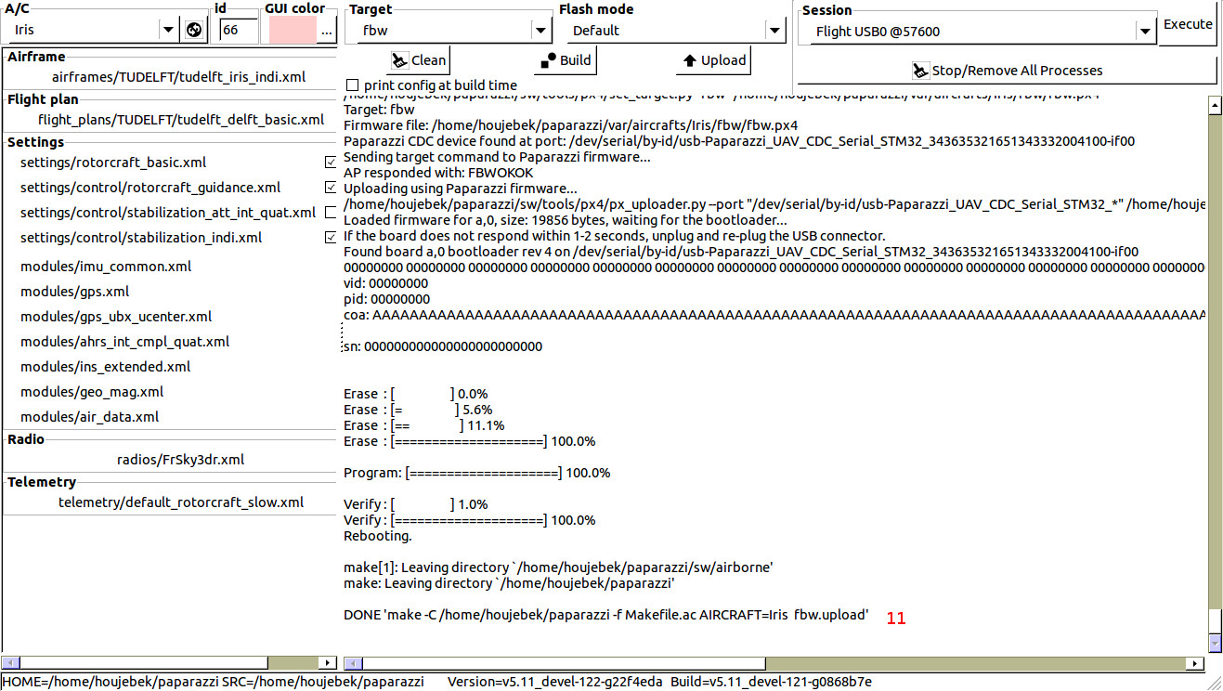Click the 'Rebooting.' line in console output

(378, 536)
